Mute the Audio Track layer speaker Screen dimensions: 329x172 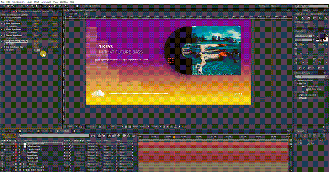[x=5, y=150]
